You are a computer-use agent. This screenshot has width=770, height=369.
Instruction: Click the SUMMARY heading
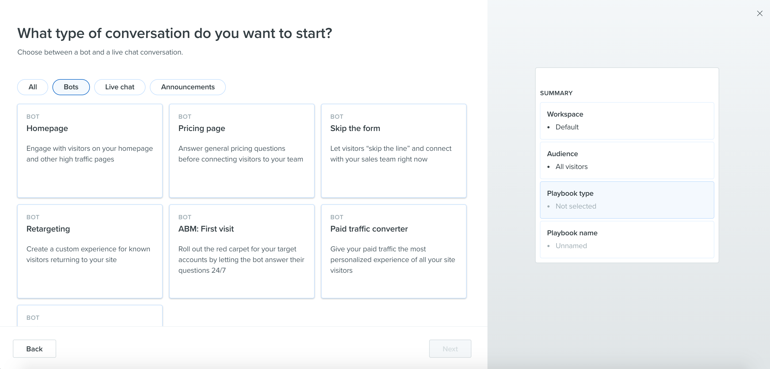click(556, 93)
